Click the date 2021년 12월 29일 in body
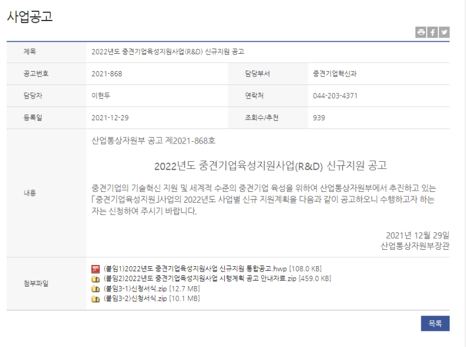Viewport: 466px width, 347px height. pyautogui.click(x=418, y=235)
